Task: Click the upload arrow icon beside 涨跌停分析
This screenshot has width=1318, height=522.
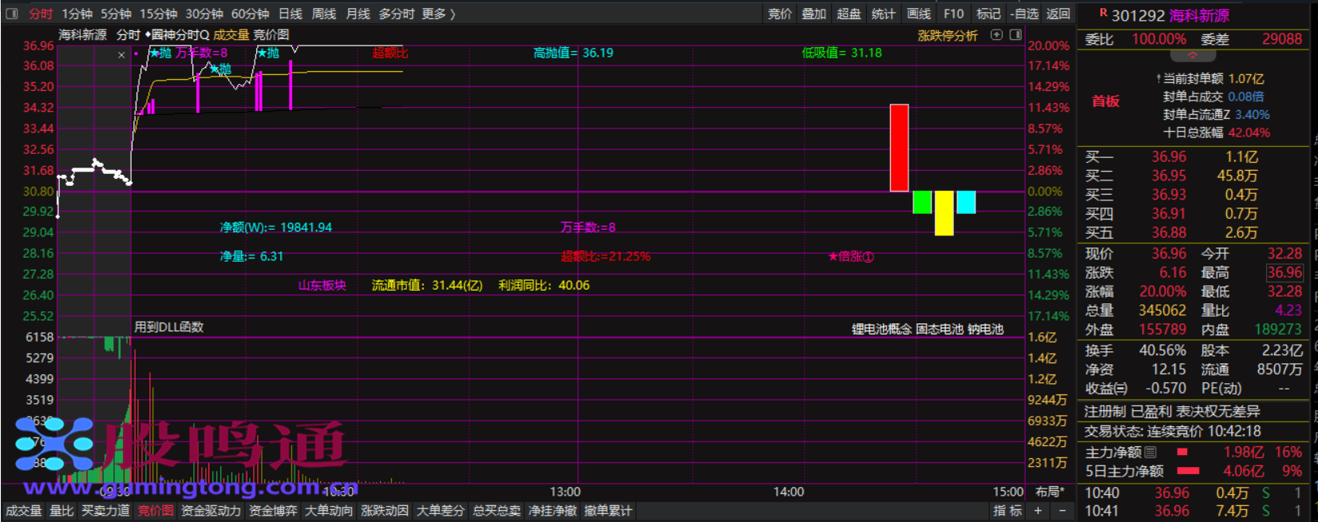Action: [996, 35]
